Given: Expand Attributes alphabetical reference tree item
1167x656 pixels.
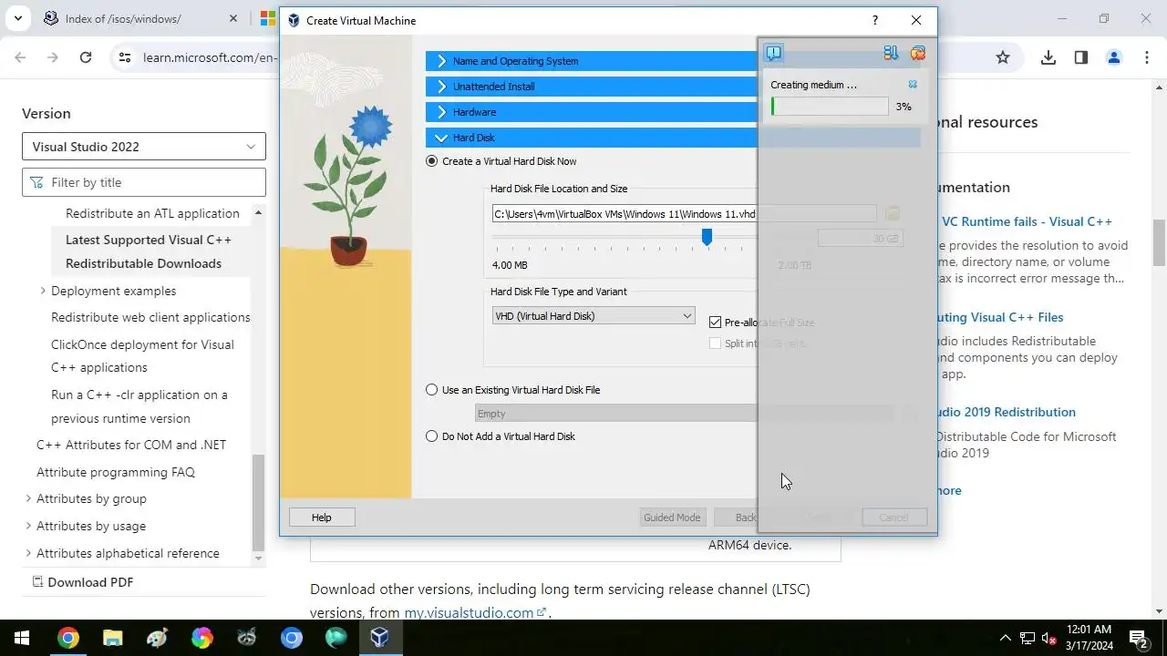Looking at the screenshot, I should point(28,553).
